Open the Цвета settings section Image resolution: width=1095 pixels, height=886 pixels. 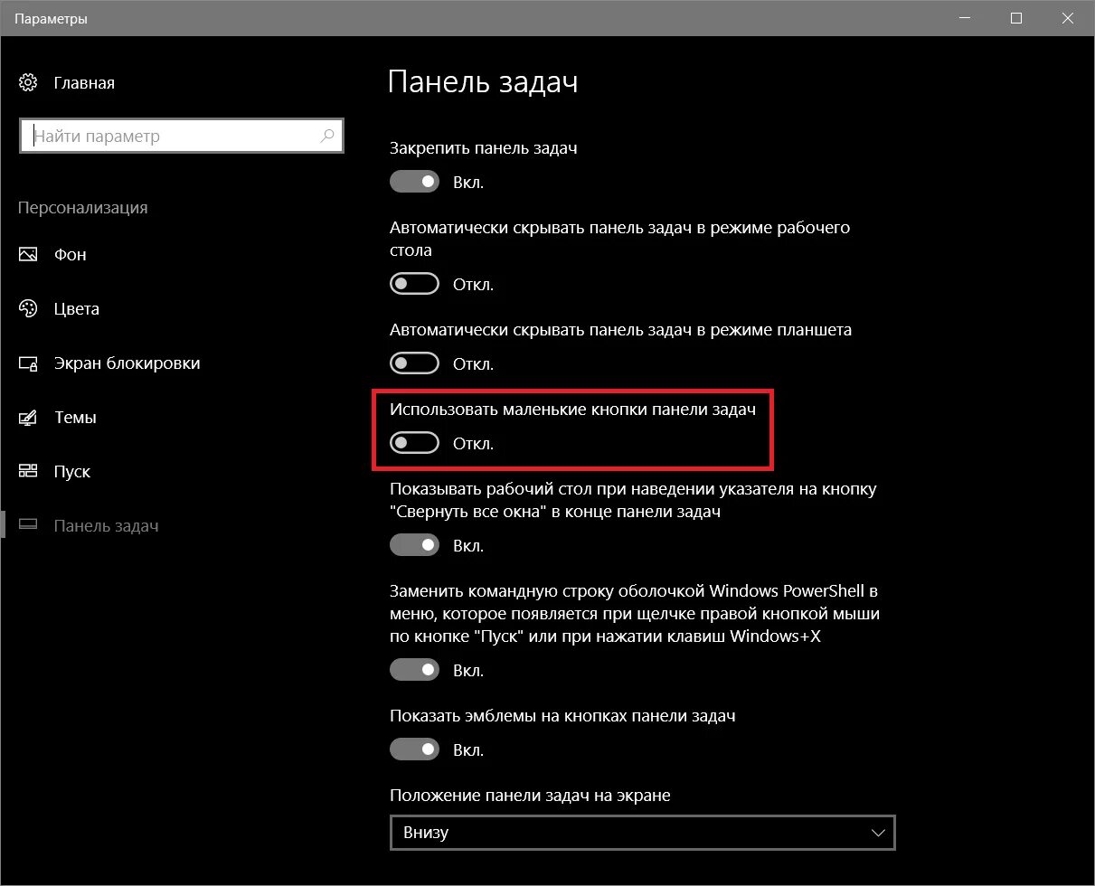(77, 309)
